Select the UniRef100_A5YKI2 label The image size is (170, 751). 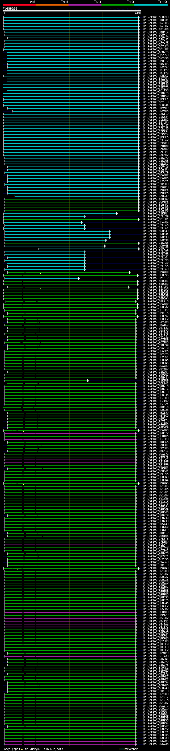[155, 278]
